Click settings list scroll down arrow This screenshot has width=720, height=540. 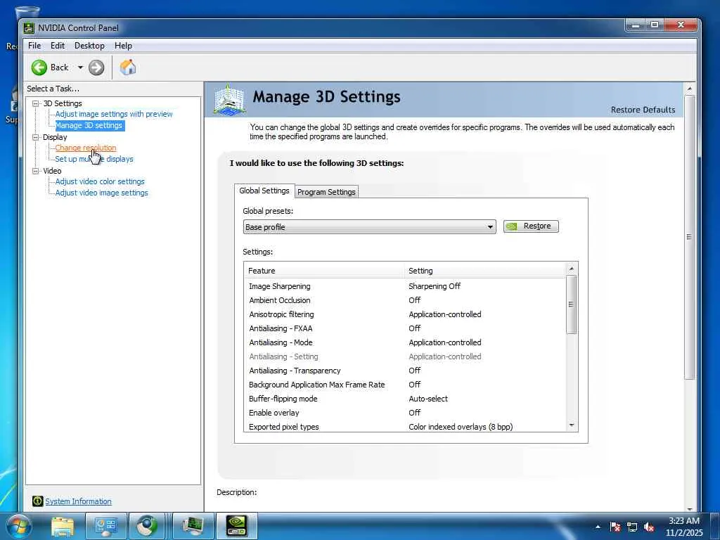click(x=571, y=425)
